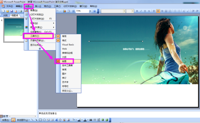Enable the Visual Basic toolbar
200x123 pixels.
click(68, 45)
